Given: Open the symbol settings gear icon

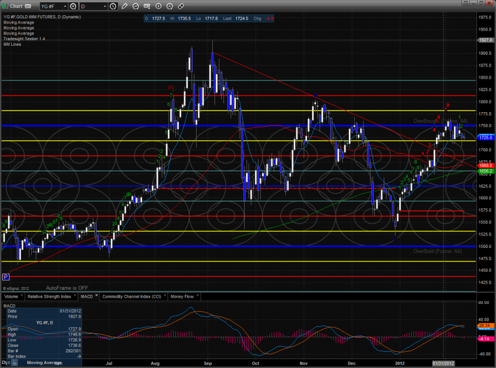Looking at the screenshot, I should coord(73,6).
